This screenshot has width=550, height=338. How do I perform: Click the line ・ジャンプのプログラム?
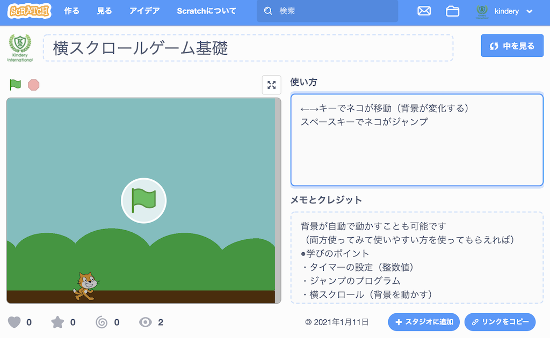(351, 281)
